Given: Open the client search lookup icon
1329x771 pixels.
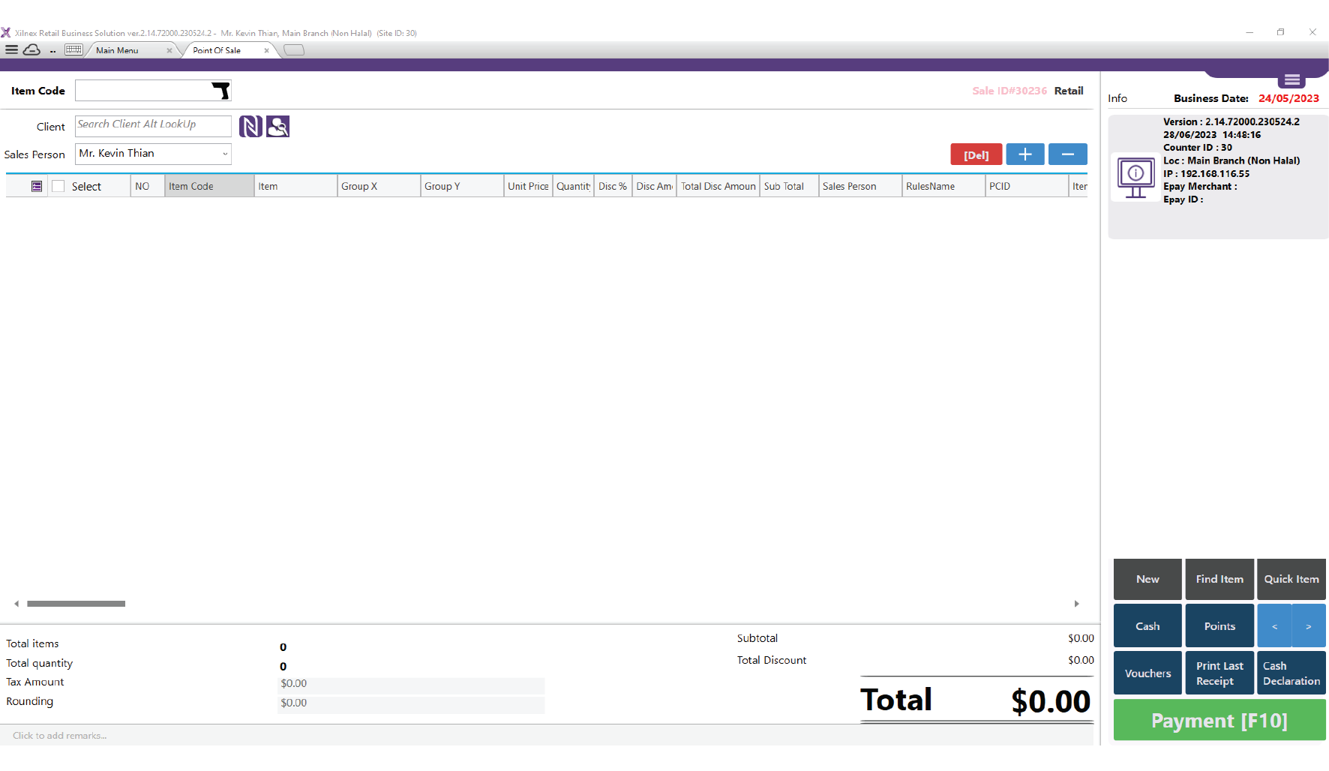Looking at the screenshot, I should click(x=277, y=127).
